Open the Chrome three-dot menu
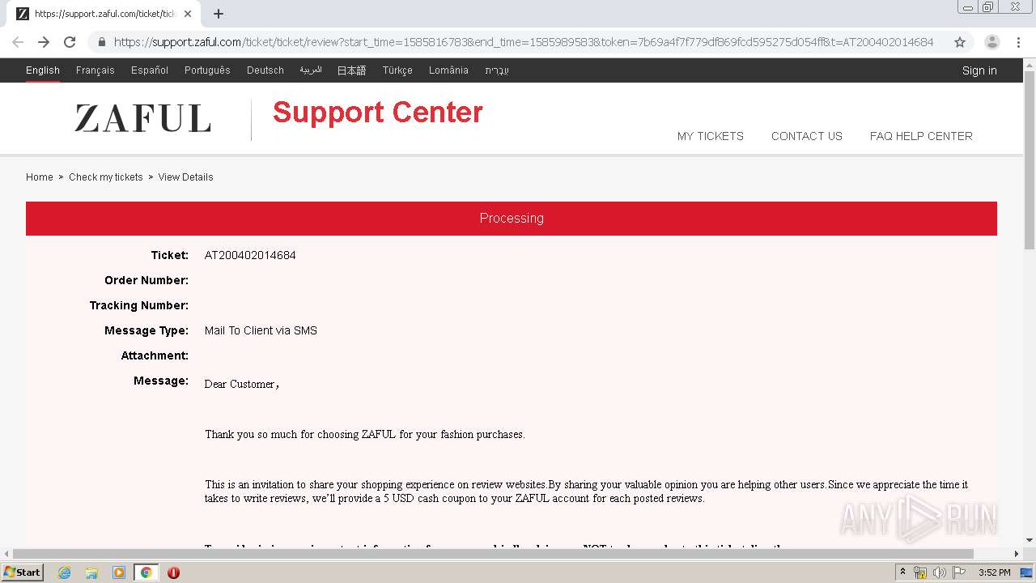This screenshot has height=583, width=1036. (1018, 42)
